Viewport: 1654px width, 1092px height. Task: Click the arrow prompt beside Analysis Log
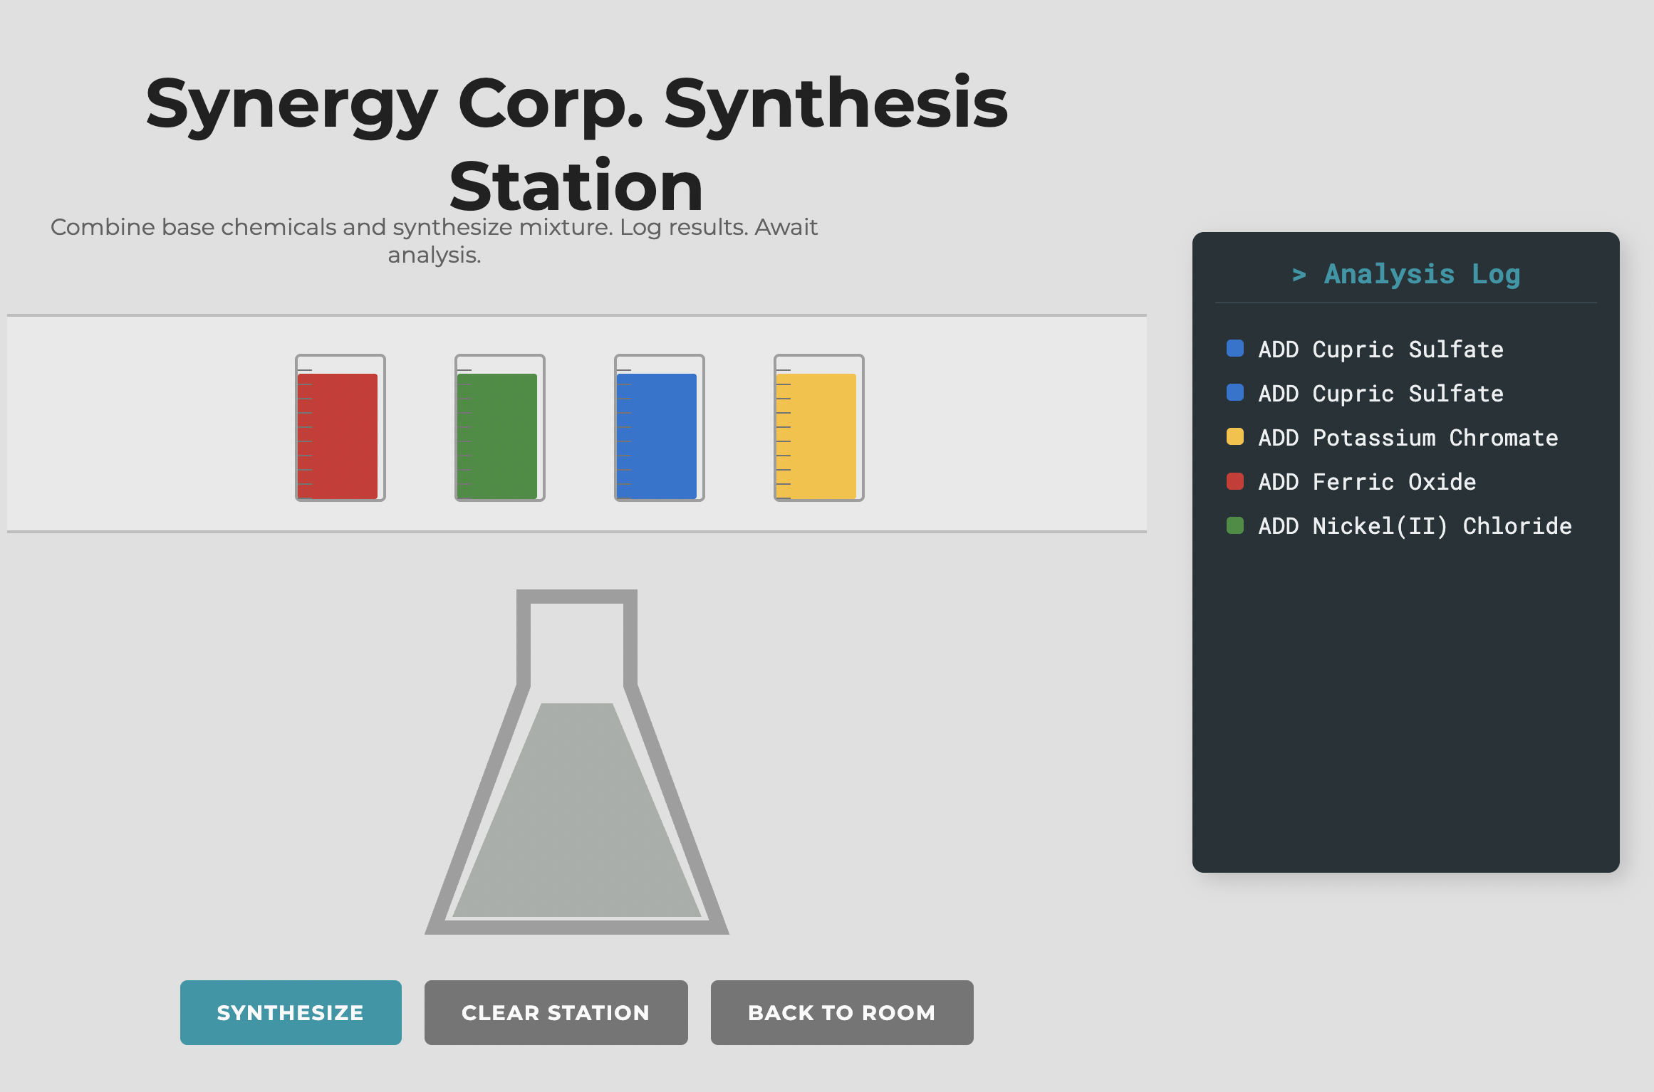pyautogui.click(x=1299, y=275)
